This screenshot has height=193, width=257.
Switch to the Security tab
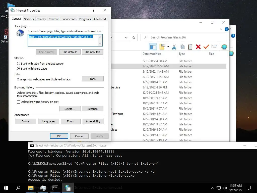(29, 19)
